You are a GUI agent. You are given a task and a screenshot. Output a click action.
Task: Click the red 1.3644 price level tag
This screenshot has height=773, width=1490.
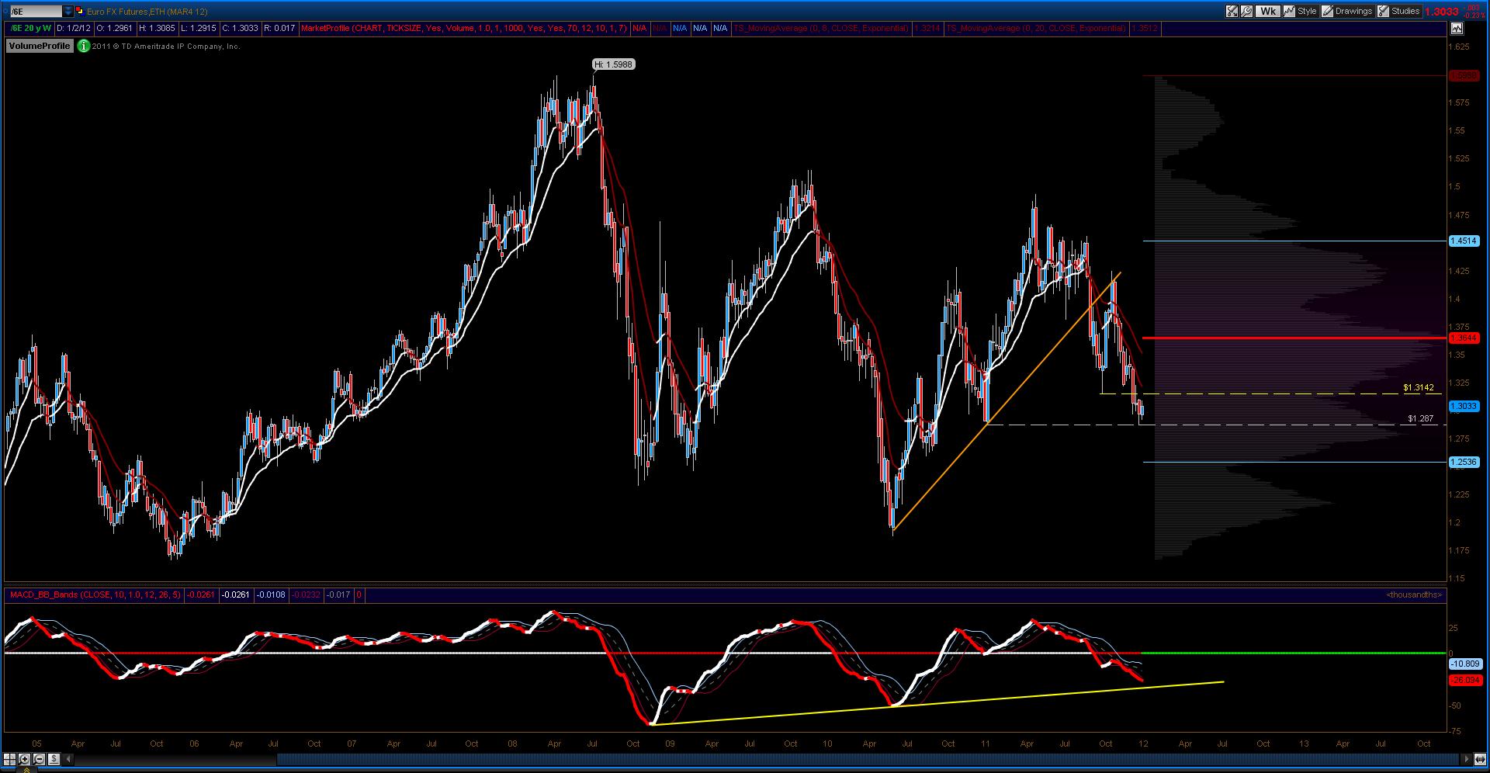[x=1464, y=338]
